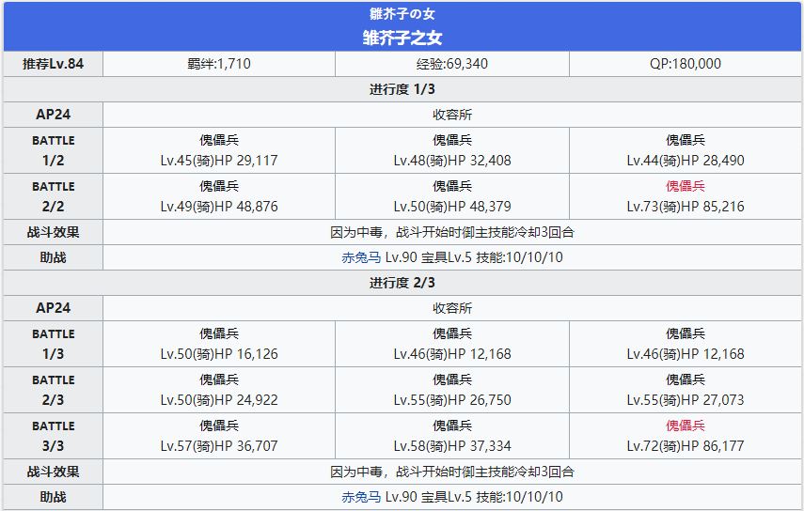Select the Chinese title 雏芥子之女
This screenshot has height=511, width=804.
(402, 38)
